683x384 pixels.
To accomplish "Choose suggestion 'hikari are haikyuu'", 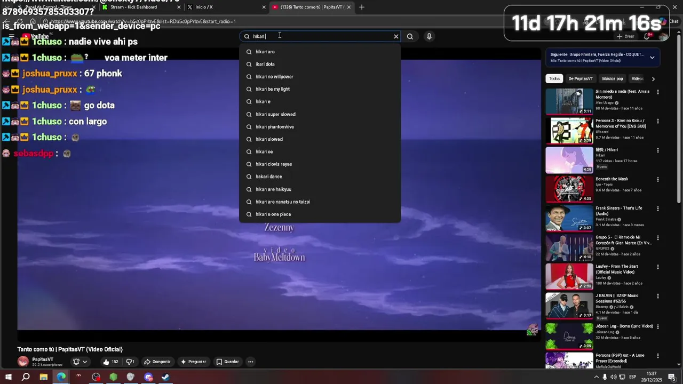I will 320,189.
